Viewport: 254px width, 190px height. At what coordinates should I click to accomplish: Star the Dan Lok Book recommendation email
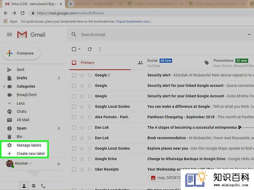click(82, 138)
